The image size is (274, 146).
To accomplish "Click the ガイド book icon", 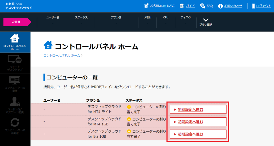I will point(182,6).
